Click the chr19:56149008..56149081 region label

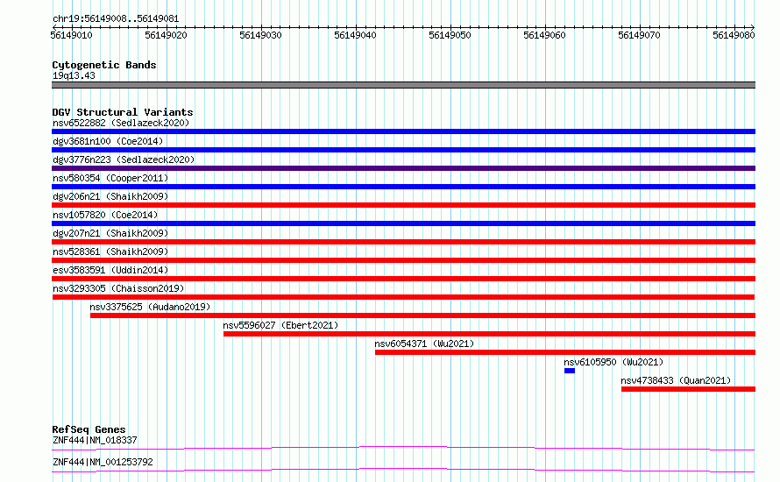(x=116, y=18)
